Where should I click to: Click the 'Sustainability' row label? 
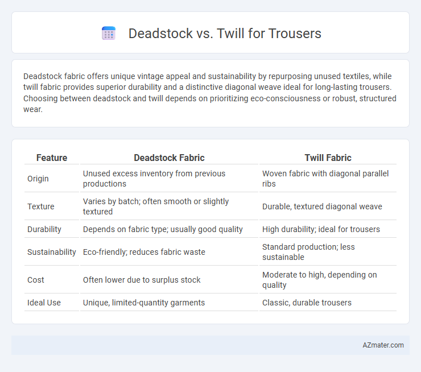(x=52, y=252)
